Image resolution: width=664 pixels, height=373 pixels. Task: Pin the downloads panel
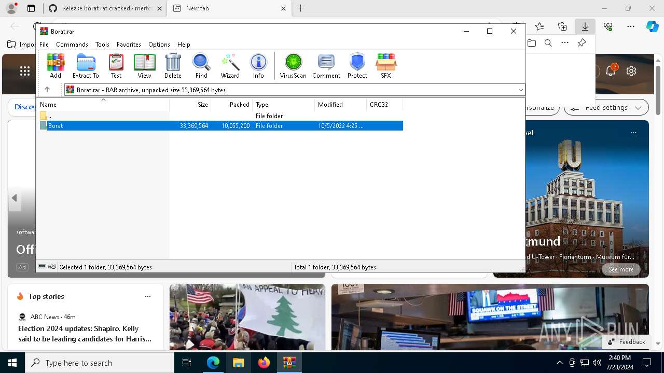click(582, 43)
